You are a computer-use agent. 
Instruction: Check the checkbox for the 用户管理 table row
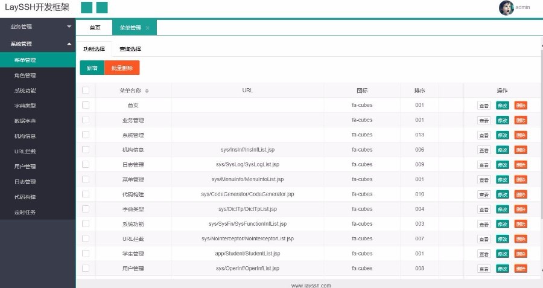click(x=86, y=268)
